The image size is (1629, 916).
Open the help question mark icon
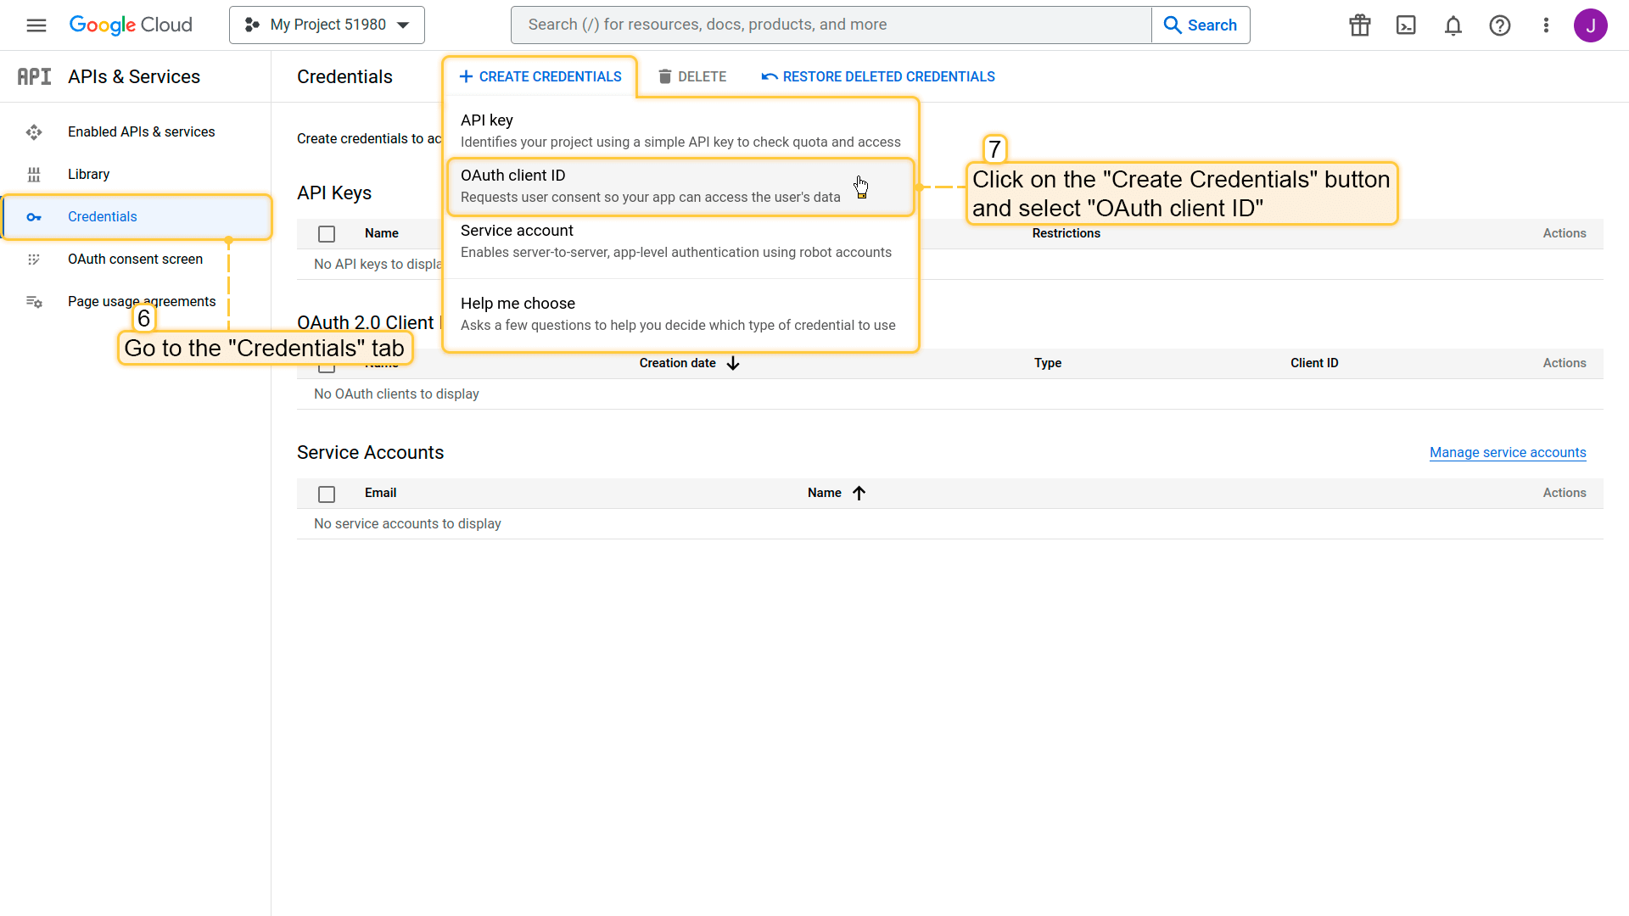click(x=1499, y=25)
